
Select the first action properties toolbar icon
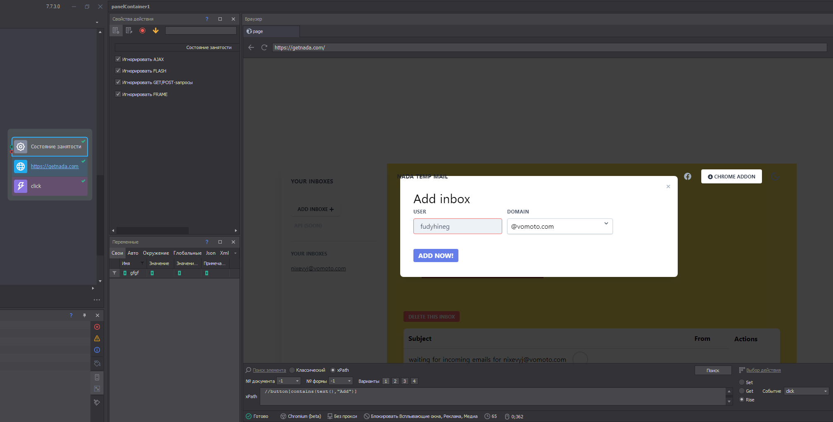coord(116,30)
